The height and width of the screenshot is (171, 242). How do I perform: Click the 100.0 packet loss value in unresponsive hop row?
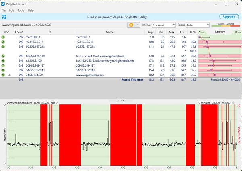(193, 51)
